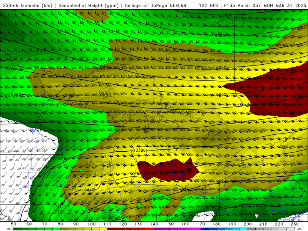Select the "12Z GFS" model run label
This screenshot has width=308, height=231.
click(x=208, y=6)
